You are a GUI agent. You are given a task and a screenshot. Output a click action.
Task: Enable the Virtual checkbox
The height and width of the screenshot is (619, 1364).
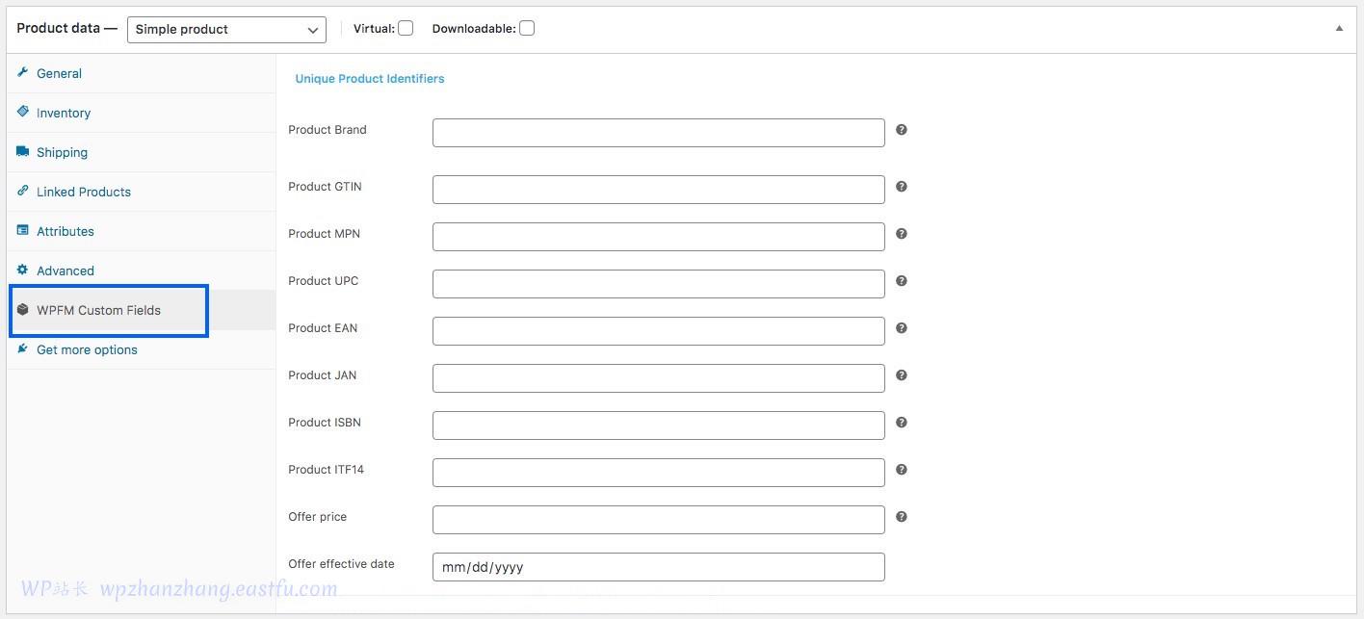click(x=406, y=28)
